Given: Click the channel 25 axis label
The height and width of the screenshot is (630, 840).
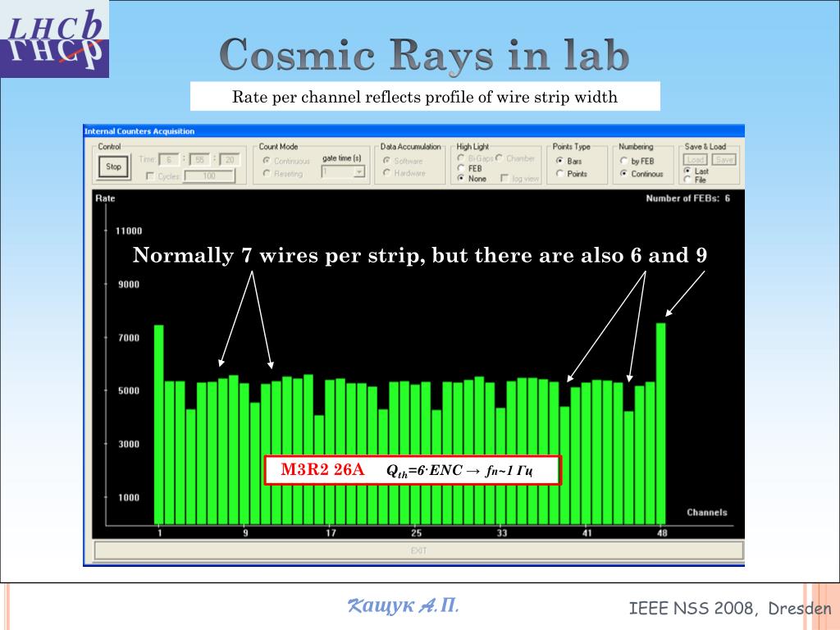Looking at the screenshot, I should click(416, 533).
